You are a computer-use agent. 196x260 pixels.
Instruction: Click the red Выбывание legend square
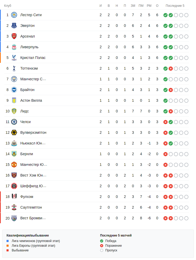pos(8,250)
